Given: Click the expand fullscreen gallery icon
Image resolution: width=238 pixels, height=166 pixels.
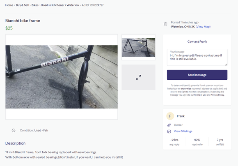Looking at the screenshot, I should click(138, 77).
